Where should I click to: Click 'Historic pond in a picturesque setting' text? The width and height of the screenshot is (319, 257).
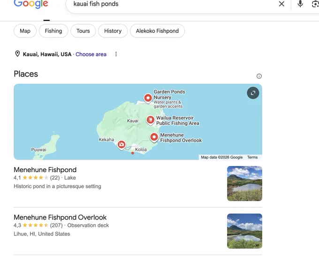click(57, 186)
